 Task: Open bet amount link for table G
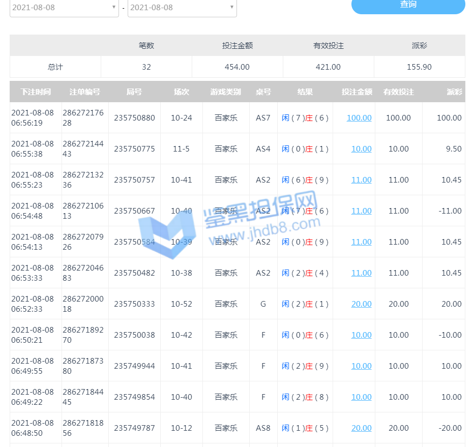coord(361,304)
